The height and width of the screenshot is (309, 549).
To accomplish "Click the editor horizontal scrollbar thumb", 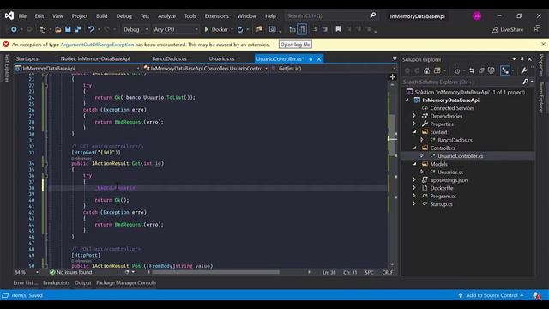I will click(215, 272).
